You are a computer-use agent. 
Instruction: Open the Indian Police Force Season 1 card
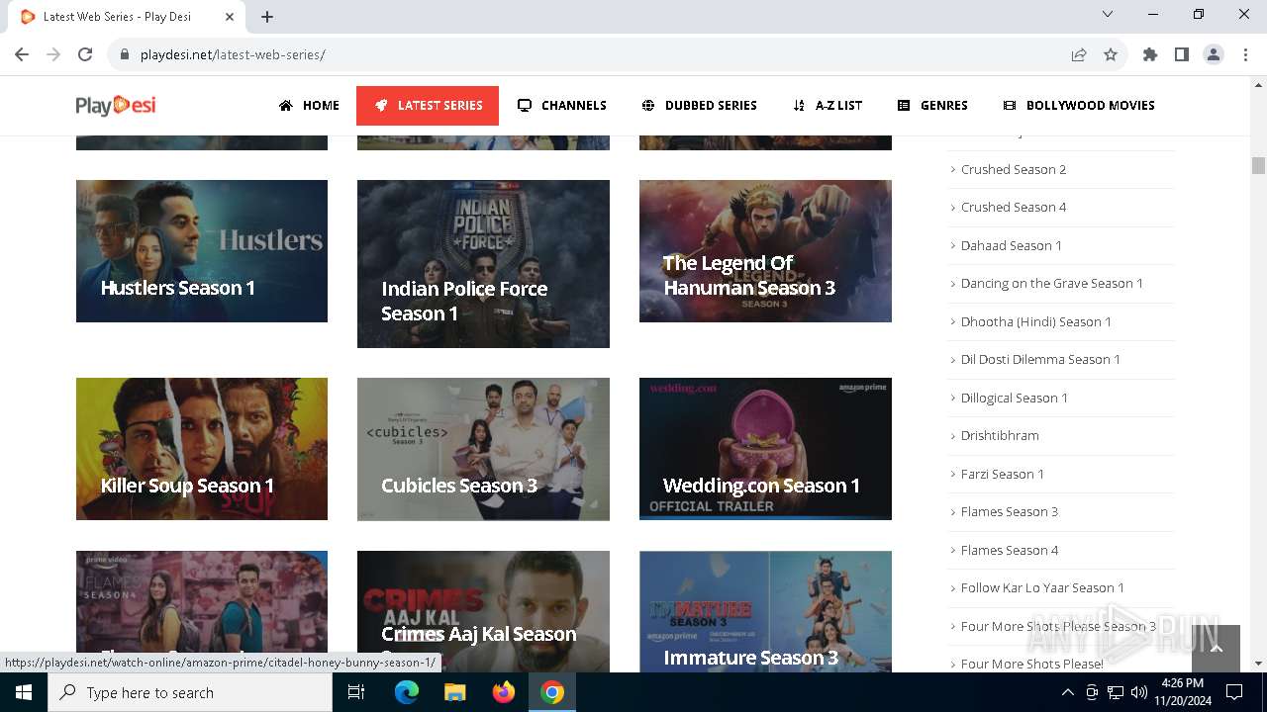[x=483, y=264]
